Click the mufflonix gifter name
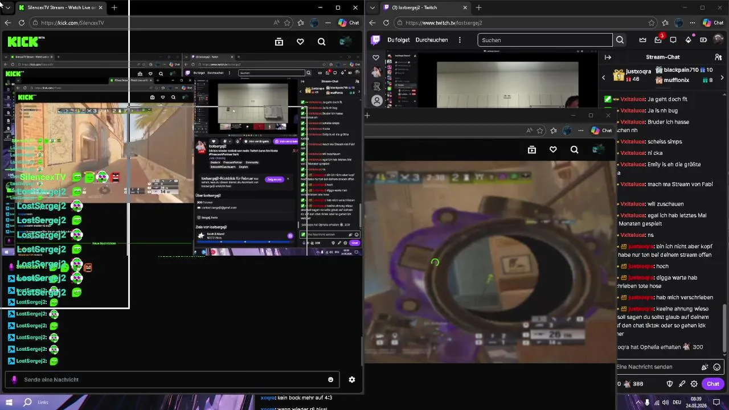729x410 pixels. click(x=676, y=80)
